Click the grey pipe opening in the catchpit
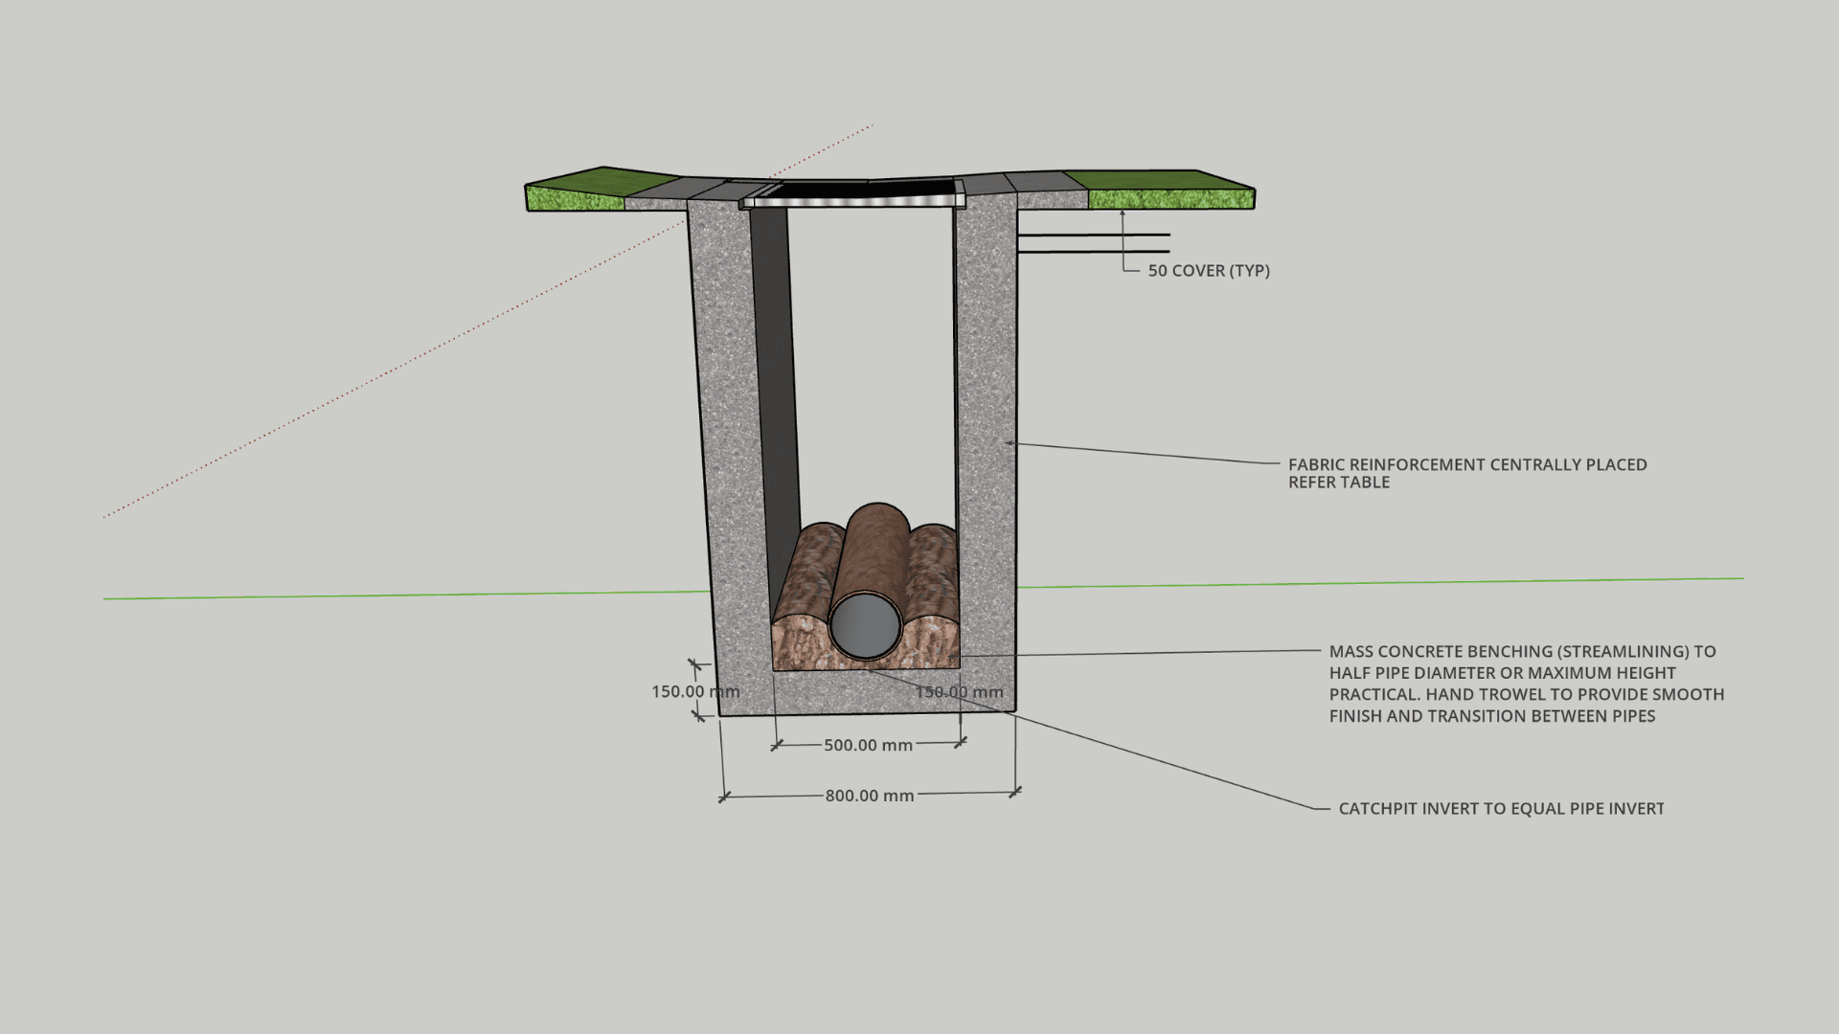The width and height of the screenshot is (1839, 1034). [x=865, y=625]
